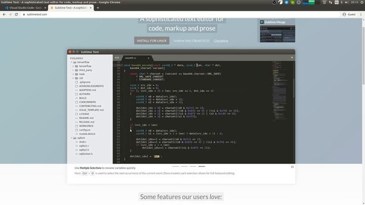Click the system clock in top bar
This screenshot has height=205, width=365.
[355, 2]
